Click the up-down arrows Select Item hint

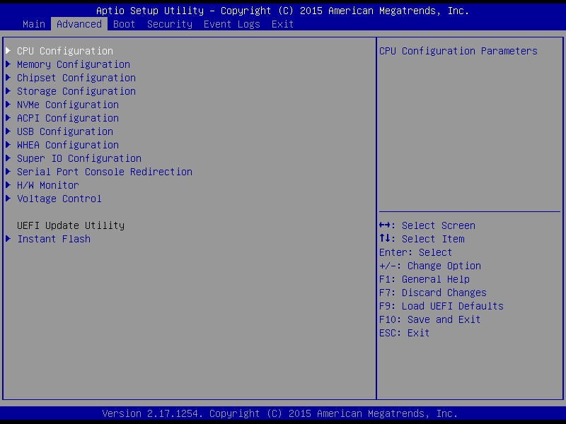[x=422, y=239]
